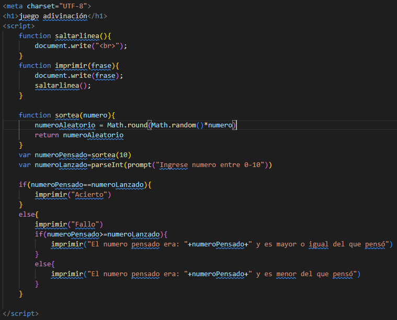Click the "function sortea(numero){" declaration line
Viewport: 397px width, 320px height.
(67, 115)
